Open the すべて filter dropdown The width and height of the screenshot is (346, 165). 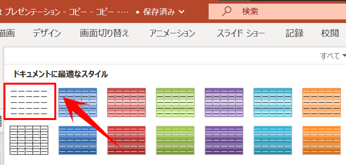click(x=333, y=56)
